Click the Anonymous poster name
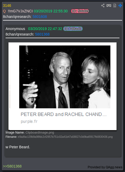This screenshot has height=172, width=125. (15, 29)
